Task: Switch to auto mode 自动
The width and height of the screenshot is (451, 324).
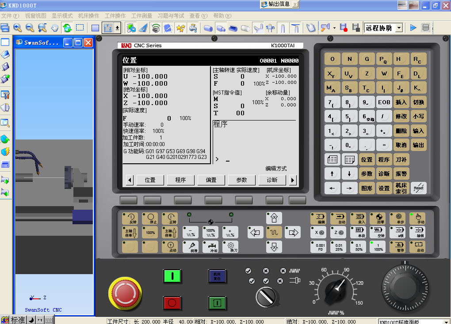Action: pos(338,219)
